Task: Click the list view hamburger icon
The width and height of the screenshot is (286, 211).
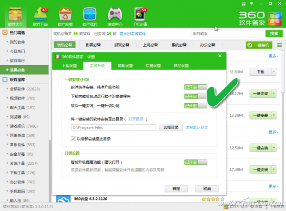Action: pos(279,45)
